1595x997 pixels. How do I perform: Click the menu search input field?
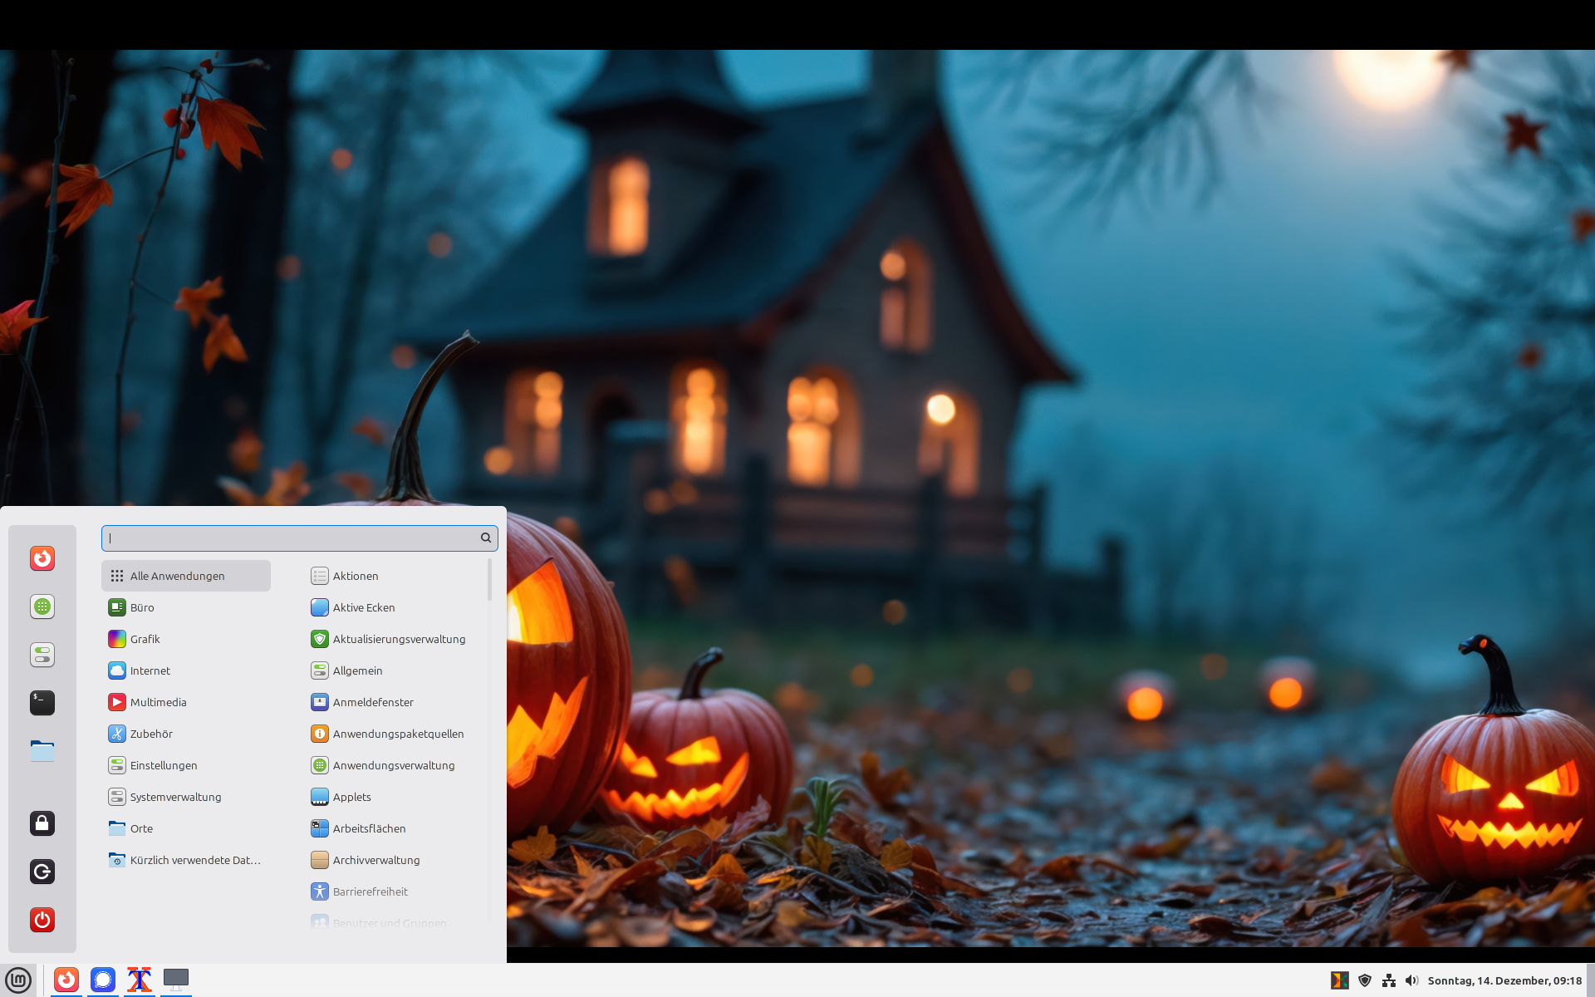click(291, 538)
